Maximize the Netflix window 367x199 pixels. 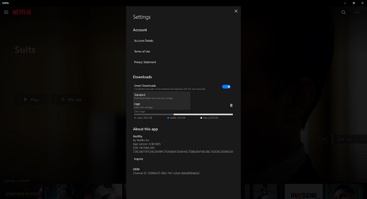coord(354,3)
